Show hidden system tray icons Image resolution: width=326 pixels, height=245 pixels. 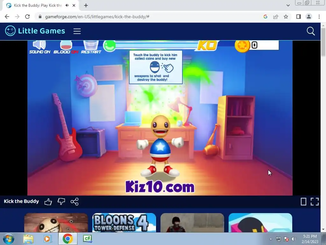[x=271, y=239]
